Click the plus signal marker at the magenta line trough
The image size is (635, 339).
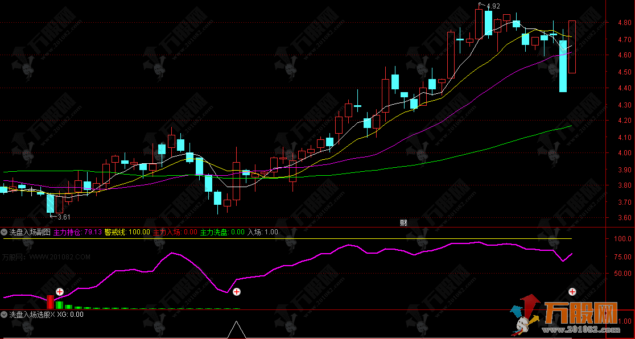pos(237,291)
